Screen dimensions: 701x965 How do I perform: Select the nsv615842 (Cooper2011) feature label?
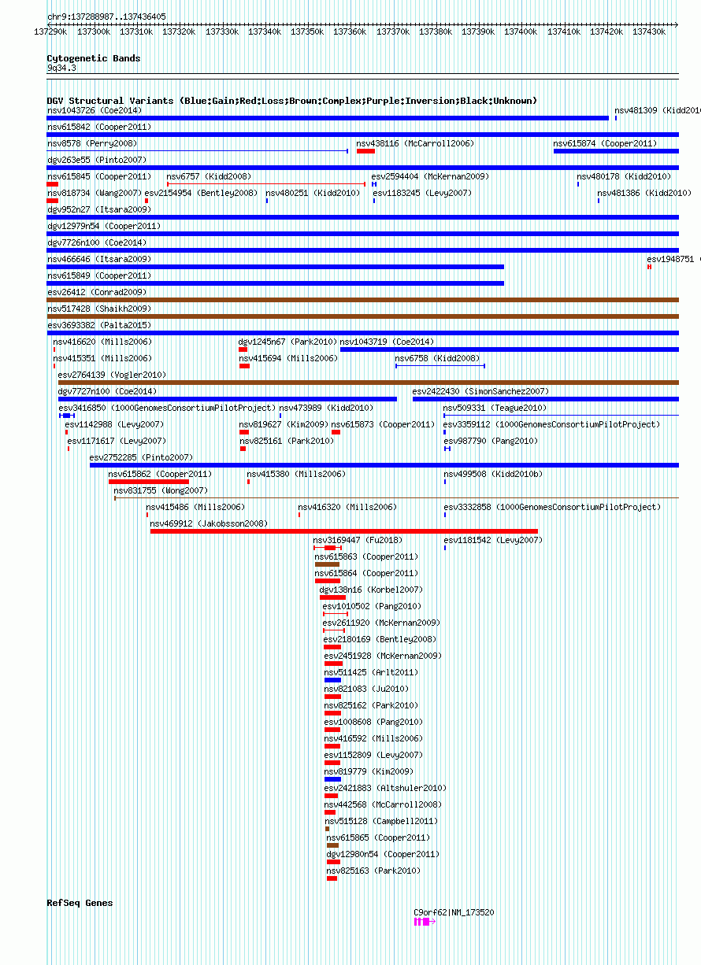point(99,127)
